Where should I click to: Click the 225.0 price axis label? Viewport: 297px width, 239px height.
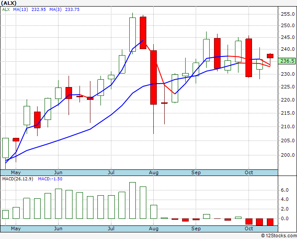(x=288, y=87)
